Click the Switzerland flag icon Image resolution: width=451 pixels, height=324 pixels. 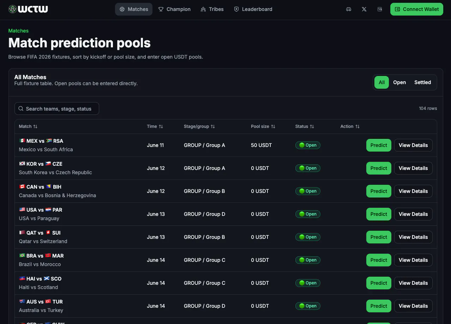pos(48,232)
